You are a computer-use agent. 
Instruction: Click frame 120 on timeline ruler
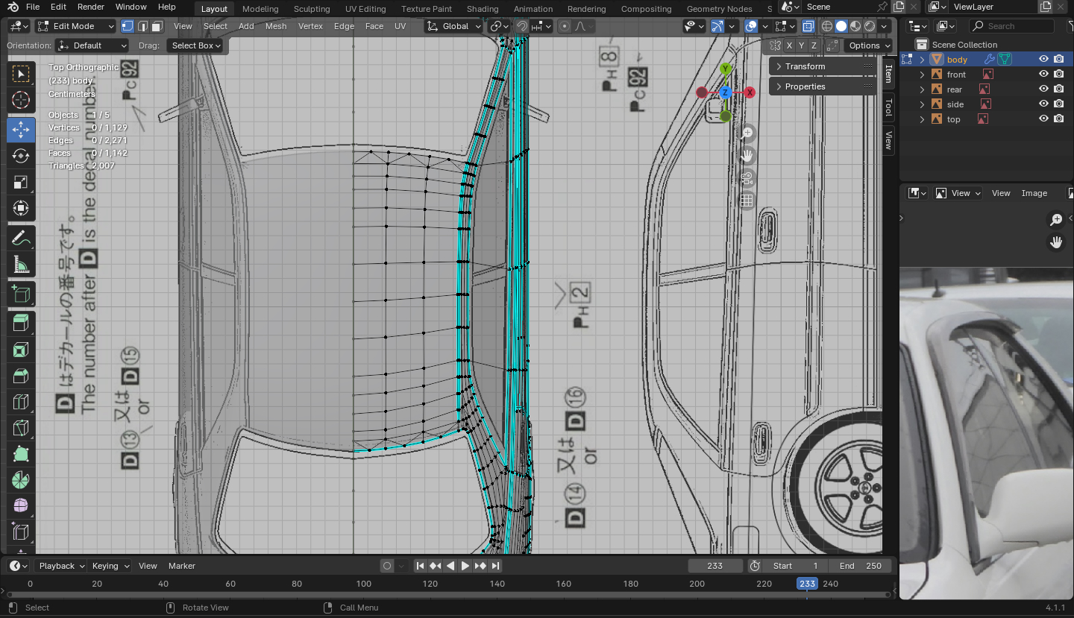(430, 584)
